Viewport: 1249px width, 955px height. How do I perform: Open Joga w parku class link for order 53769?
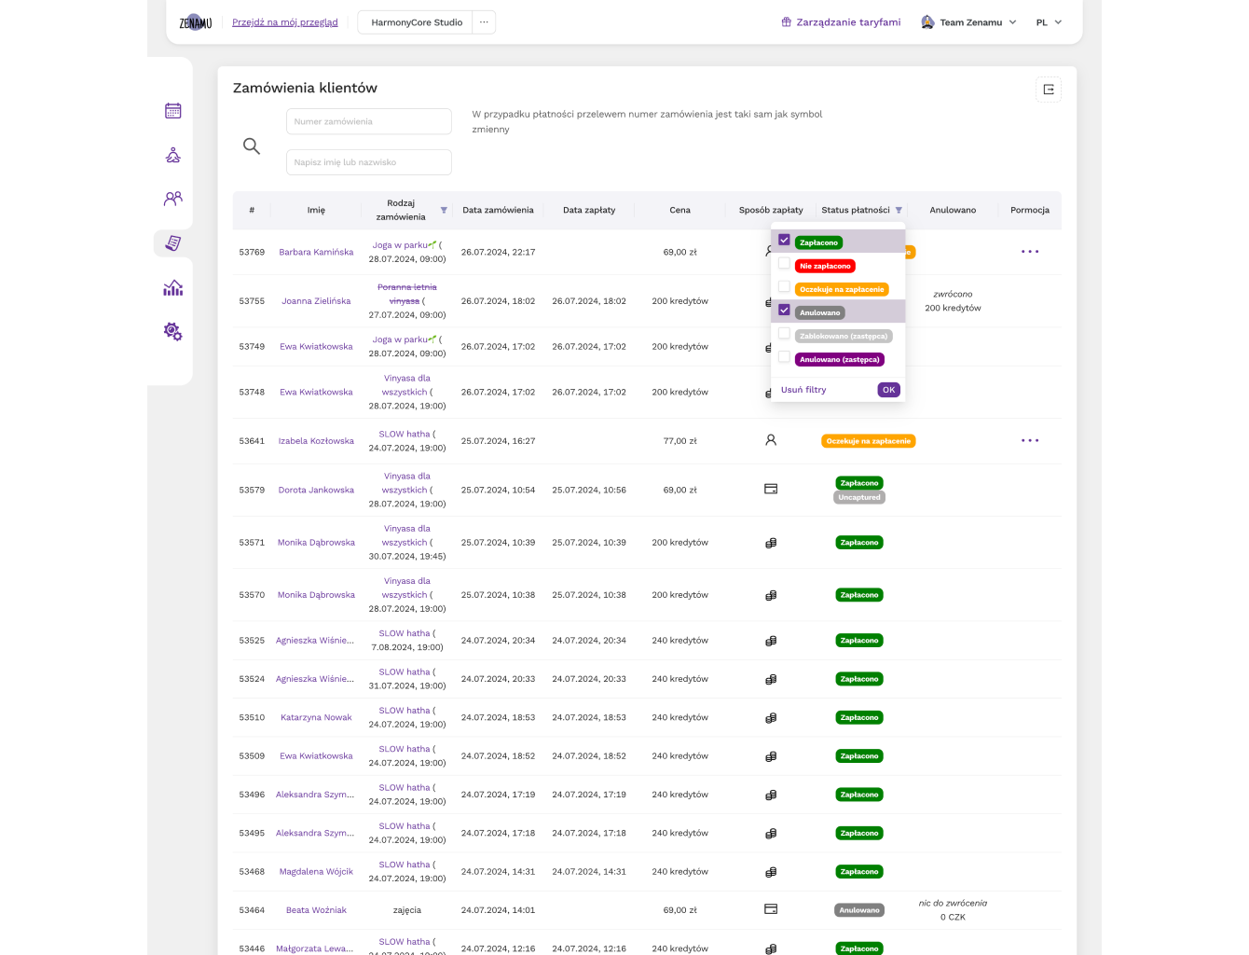(x=404, y=245)
